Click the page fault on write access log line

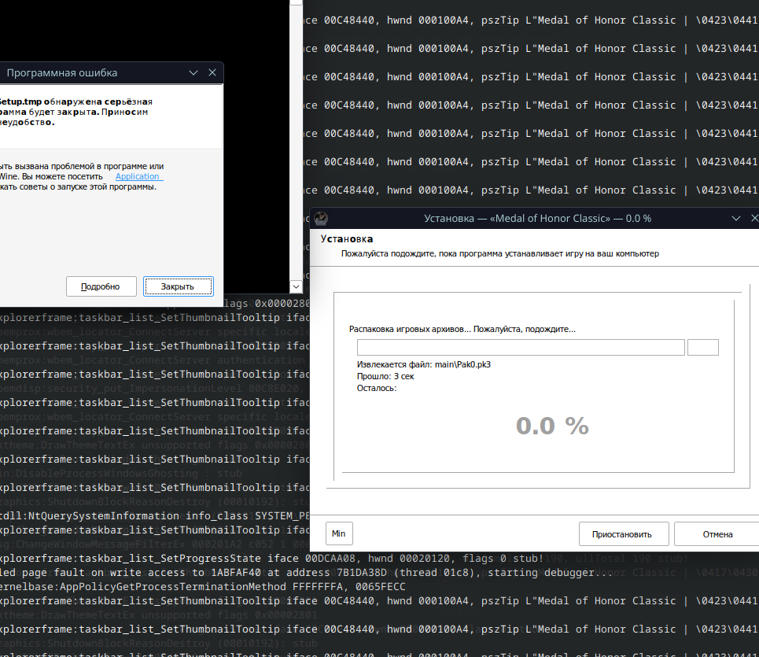307,572
